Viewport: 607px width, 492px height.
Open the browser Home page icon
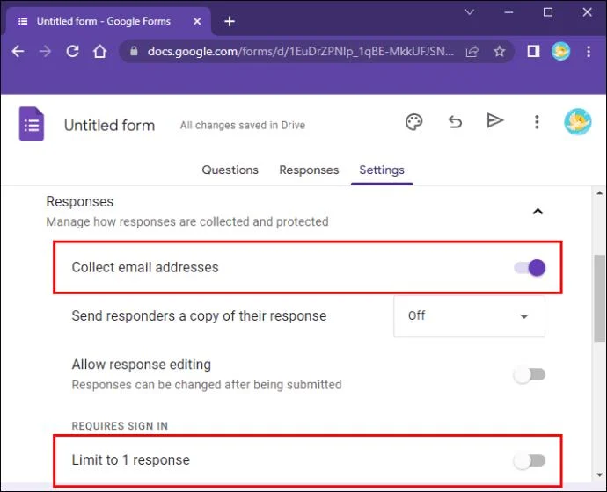(x=100, y=51)
